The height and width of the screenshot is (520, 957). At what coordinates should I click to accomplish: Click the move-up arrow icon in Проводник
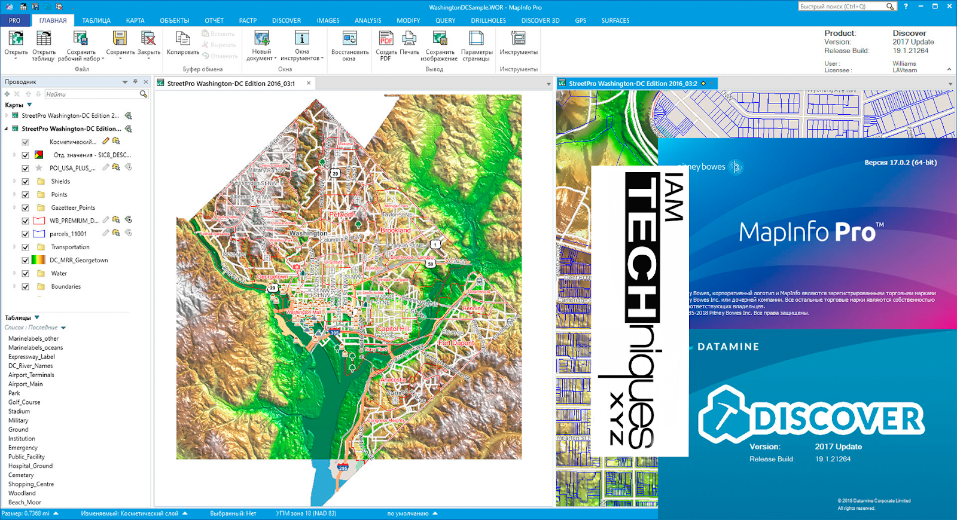pos(28,94)
